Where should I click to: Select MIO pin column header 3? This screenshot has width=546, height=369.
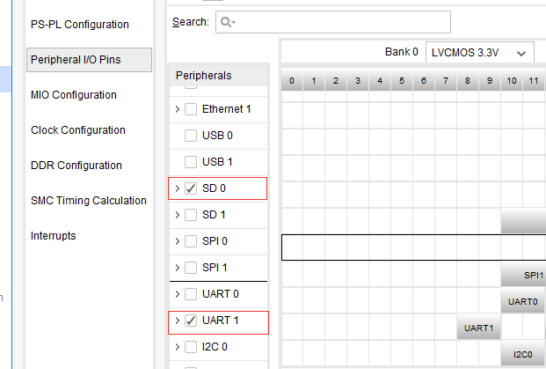click(358, 80)
